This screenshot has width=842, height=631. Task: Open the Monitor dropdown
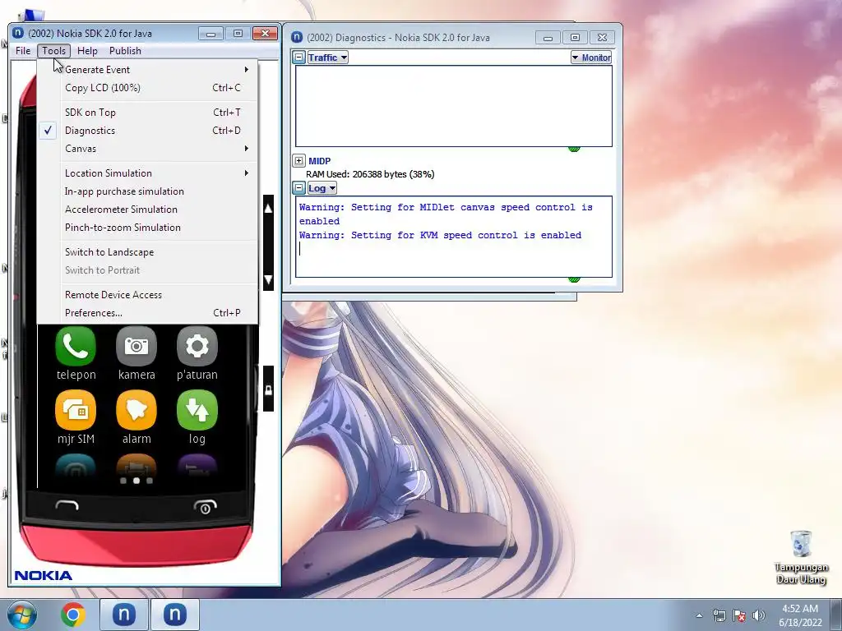591,58
